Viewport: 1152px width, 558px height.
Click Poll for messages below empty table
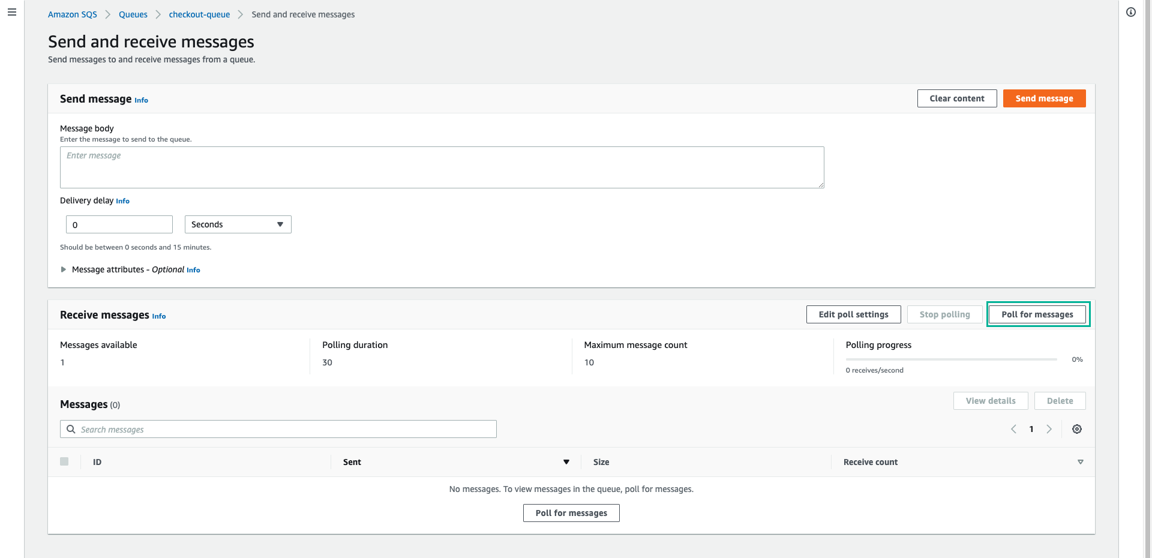coord(571,513)
